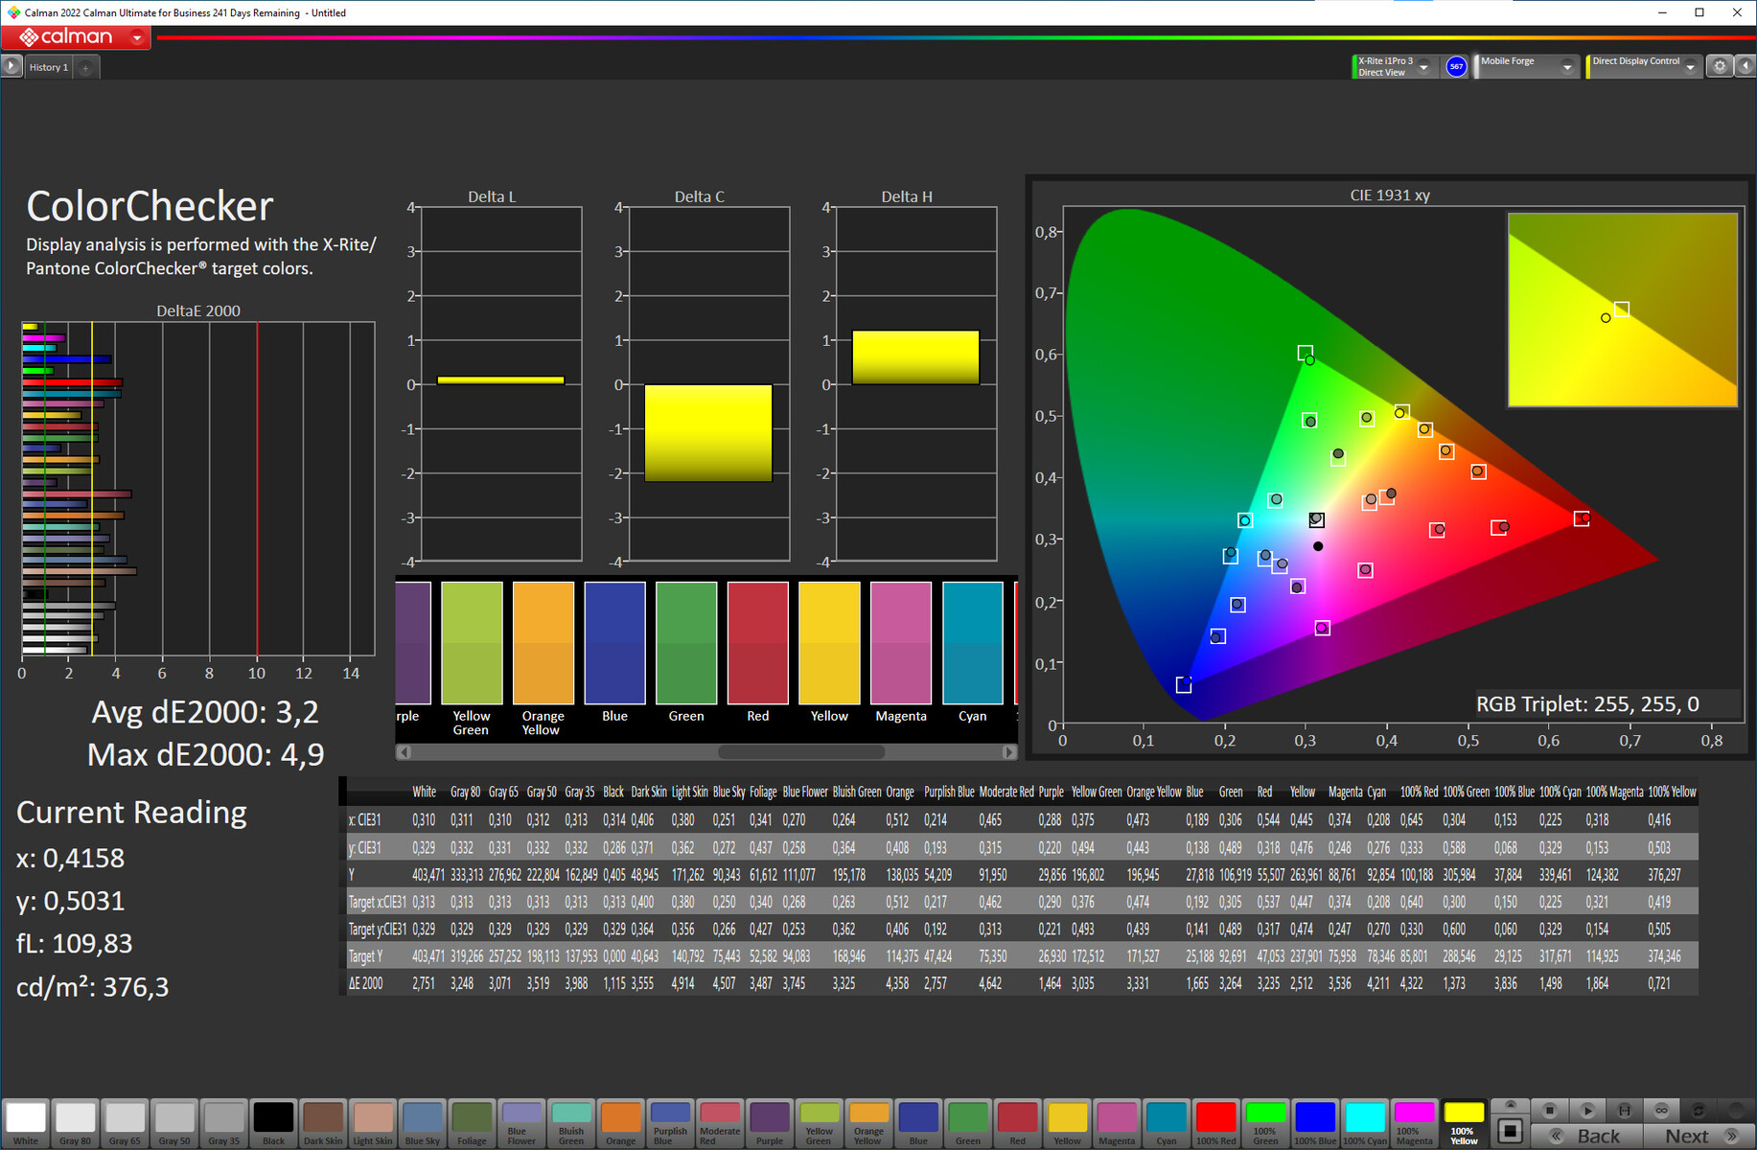Click the yellow zoom inset in the CIE 1931 chart
The height and width of the screenshot is (1150, 1757).
(1622, 310)
